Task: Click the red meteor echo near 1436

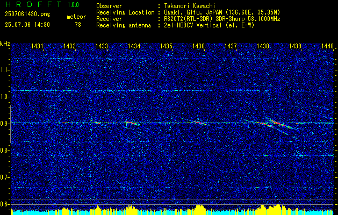Action: coord(199,123)
